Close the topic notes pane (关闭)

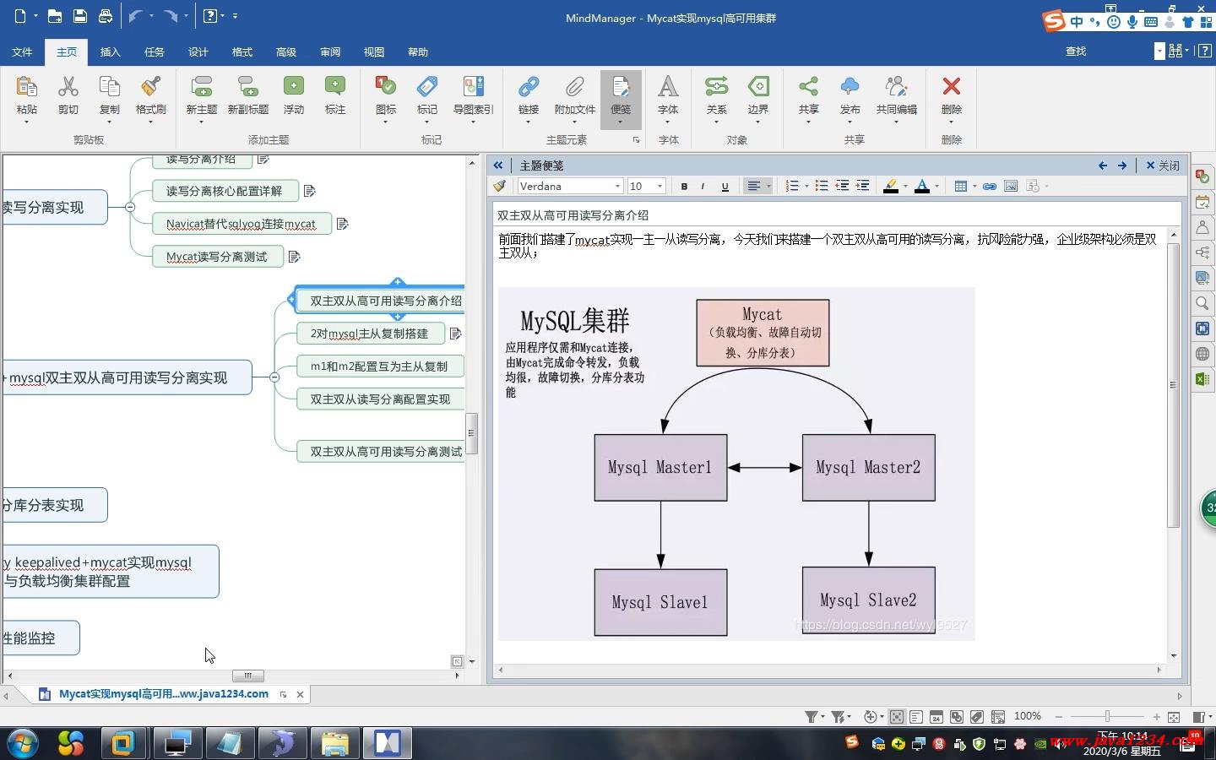point(1163,166)
